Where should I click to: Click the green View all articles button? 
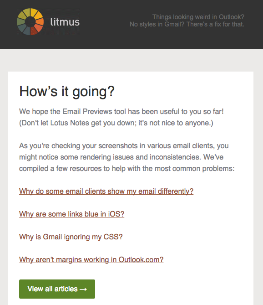(x=57, y=289)
